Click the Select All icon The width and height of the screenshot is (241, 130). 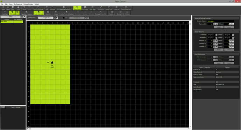tap(112, 13)
